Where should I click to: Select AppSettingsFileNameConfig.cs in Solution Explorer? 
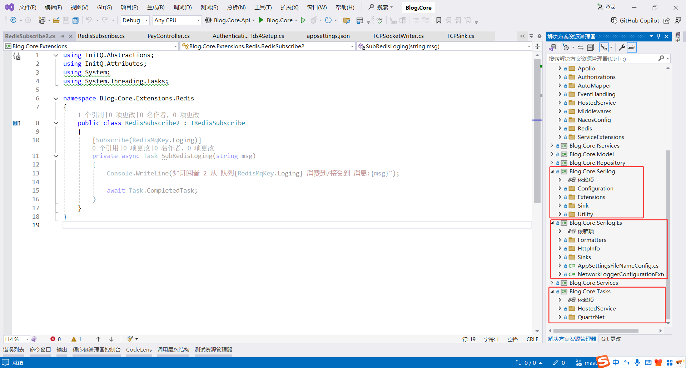coord(618,266)
